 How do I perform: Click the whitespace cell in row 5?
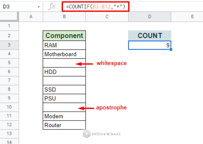(x=64, y=63)
